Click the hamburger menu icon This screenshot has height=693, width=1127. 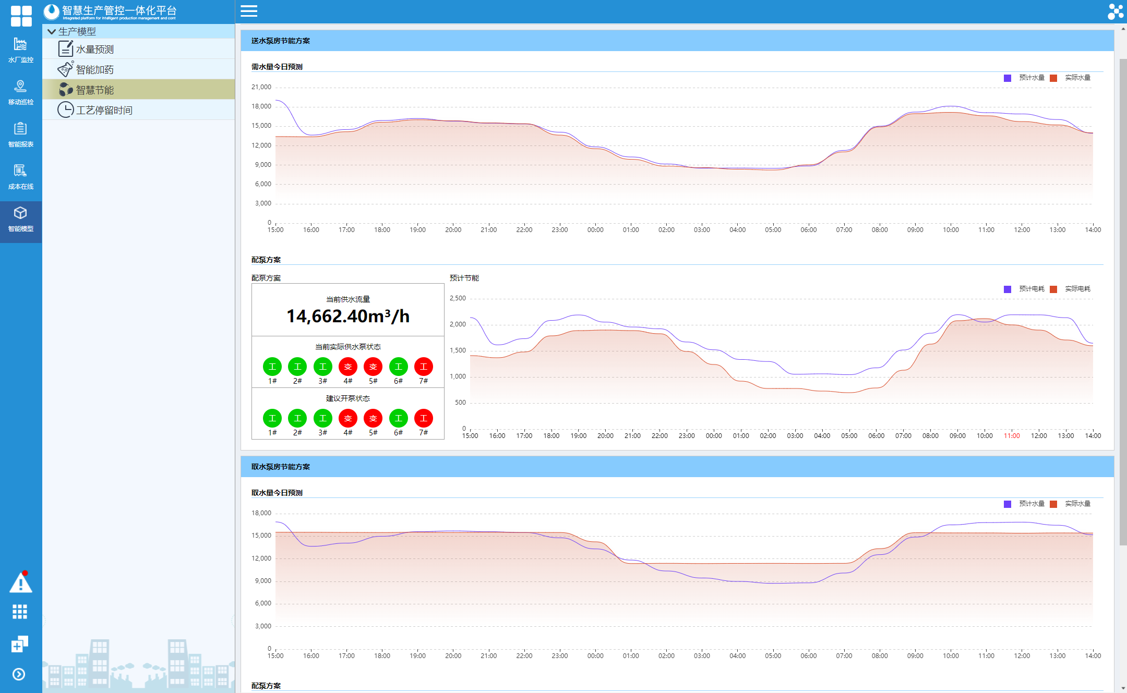(x=249, y=11)
